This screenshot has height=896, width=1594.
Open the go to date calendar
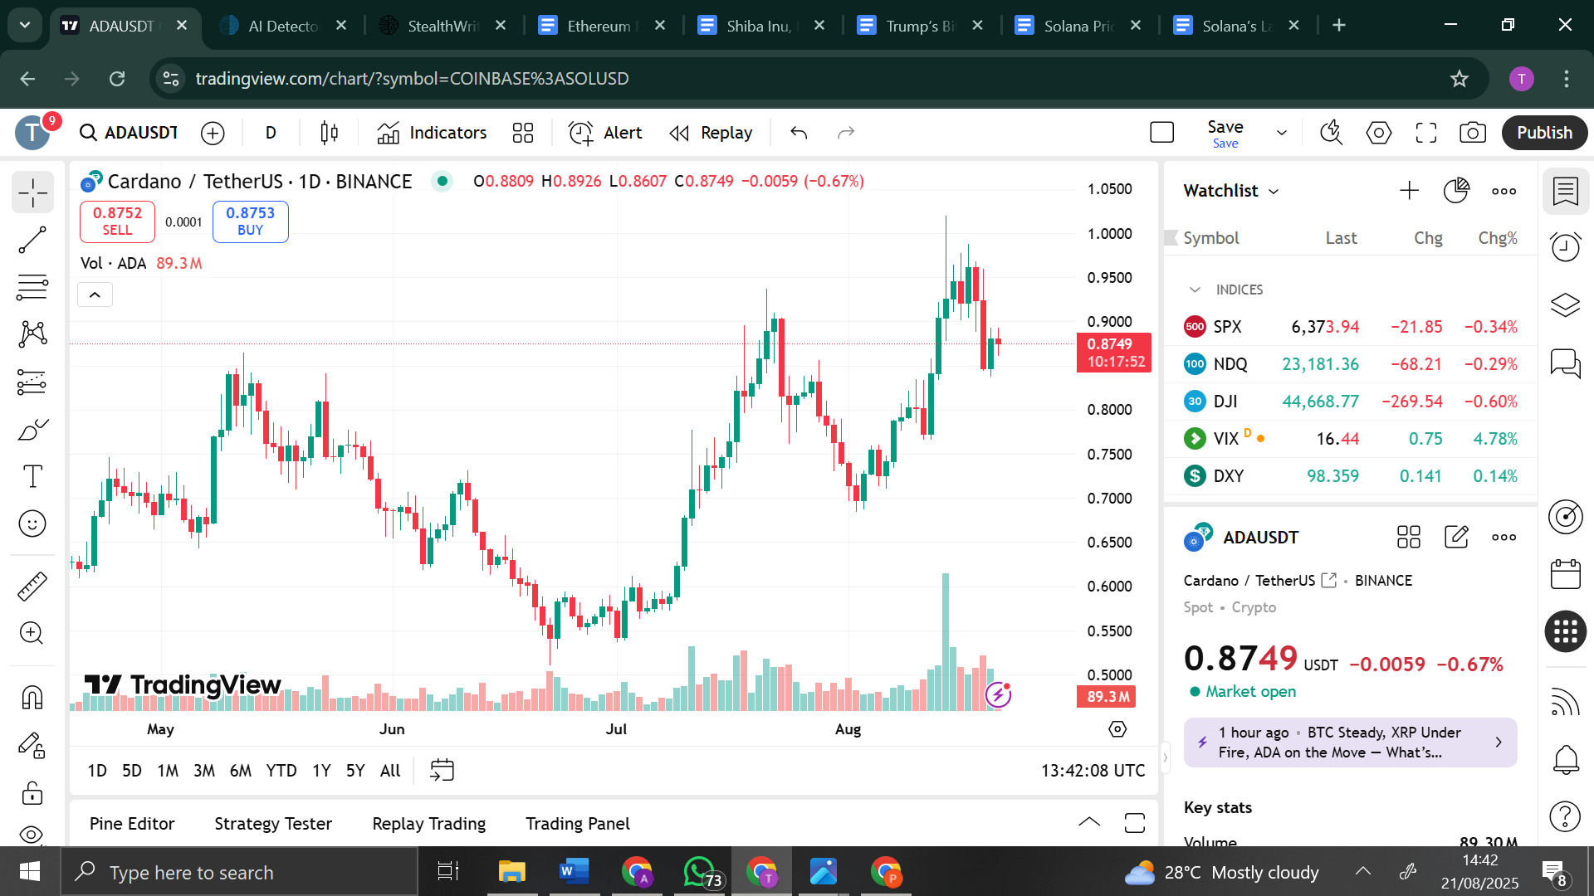[442, 771]
